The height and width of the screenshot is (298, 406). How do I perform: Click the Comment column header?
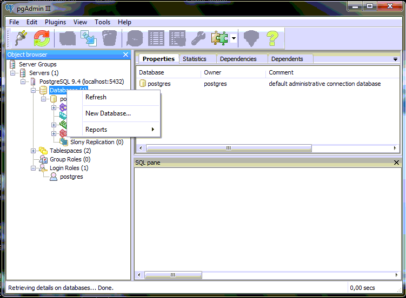pyautogui.click(x=332, y=73)
